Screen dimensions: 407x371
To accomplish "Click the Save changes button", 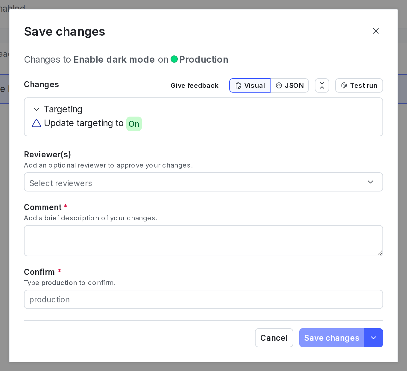I will (331, 338).
